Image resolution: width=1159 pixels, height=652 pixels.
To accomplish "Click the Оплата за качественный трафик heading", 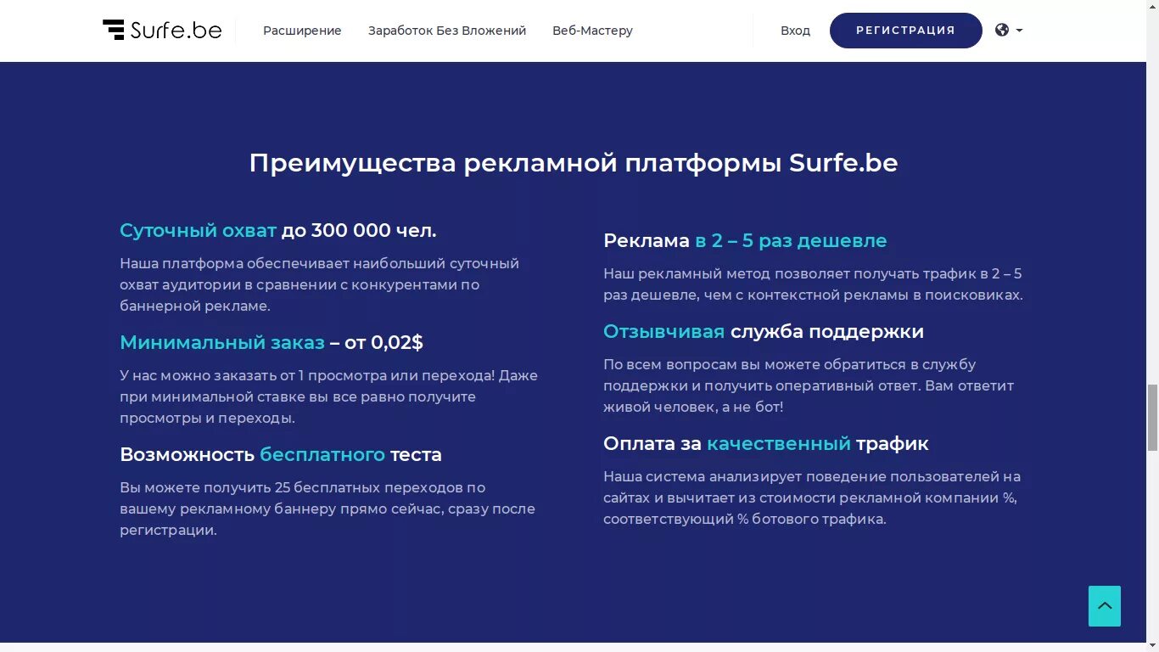I will [766, 443].
